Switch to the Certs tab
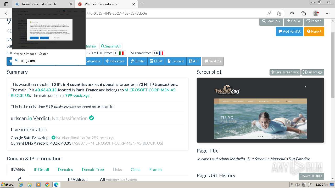This screenshot has width=335, height=188. pos(136,169)
